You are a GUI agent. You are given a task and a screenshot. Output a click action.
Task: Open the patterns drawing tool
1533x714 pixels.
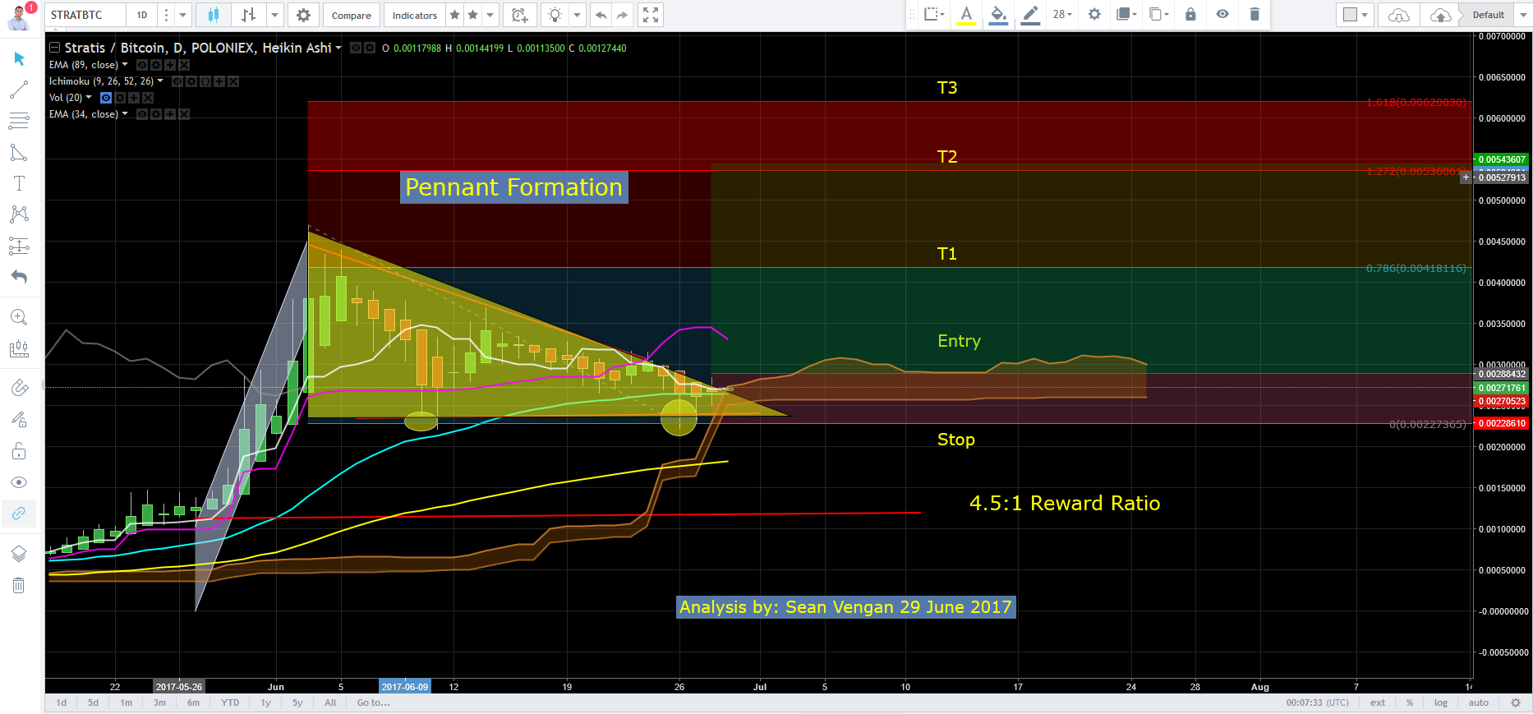pos(19,214)
